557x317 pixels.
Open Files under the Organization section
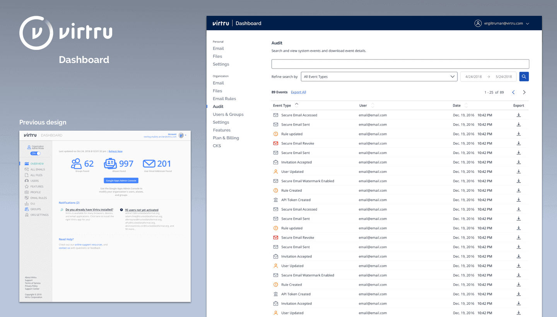[x=217, y=91]
